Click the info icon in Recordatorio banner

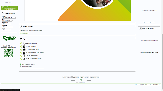click(2, 7)
